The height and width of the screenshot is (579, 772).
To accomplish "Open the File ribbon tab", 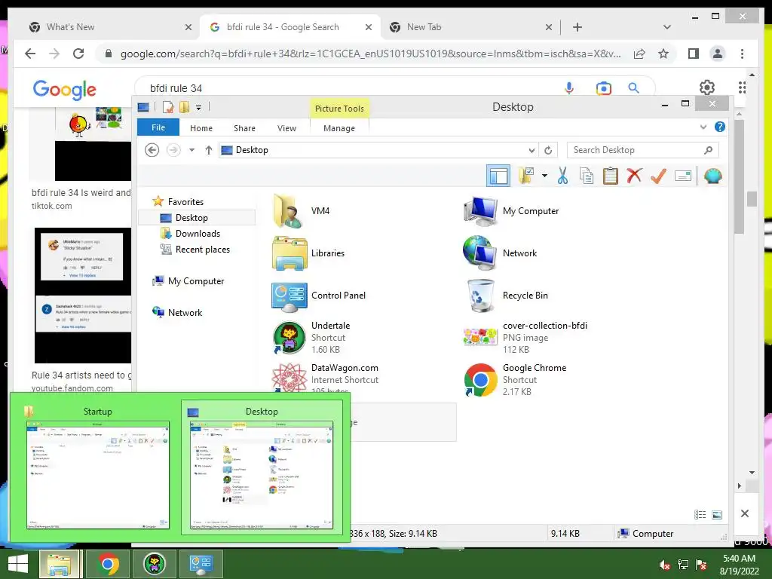I will click(x=158, y=127).
